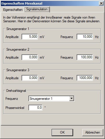Screen dimensions: 105x139
Task: Confirm the dialog with OK
Action: [62, 132]
